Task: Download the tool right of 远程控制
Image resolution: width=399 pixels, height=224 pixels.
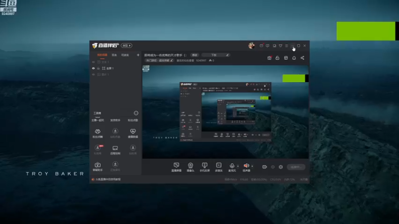Action: tap(133, 150)
